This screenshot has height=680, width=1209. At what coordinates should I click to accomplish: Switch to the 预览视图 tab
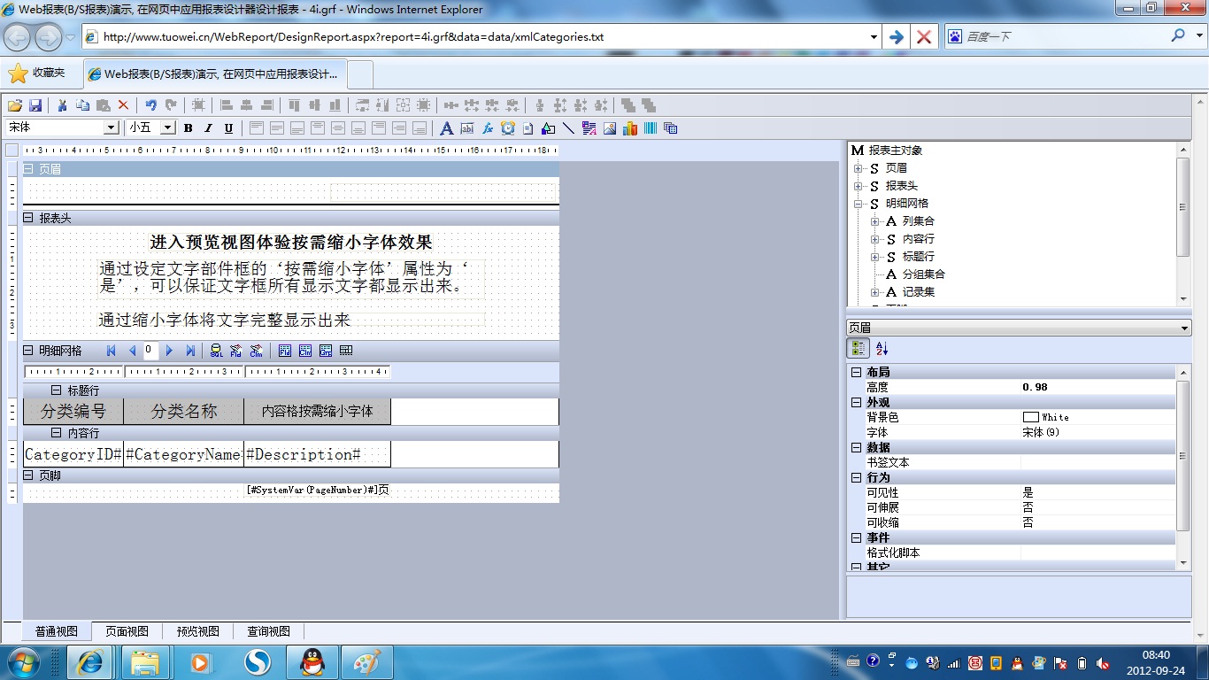(197, 631)
